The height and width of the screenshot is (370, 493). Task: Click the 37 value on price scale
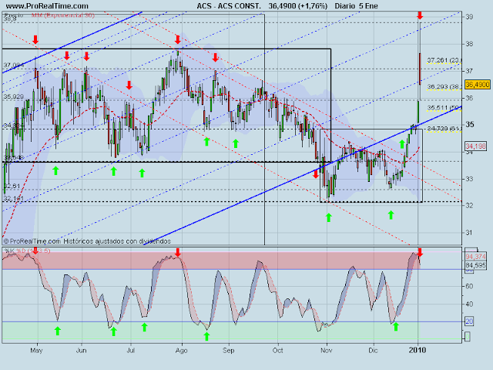pyautogui.click(x=469, y=71)
